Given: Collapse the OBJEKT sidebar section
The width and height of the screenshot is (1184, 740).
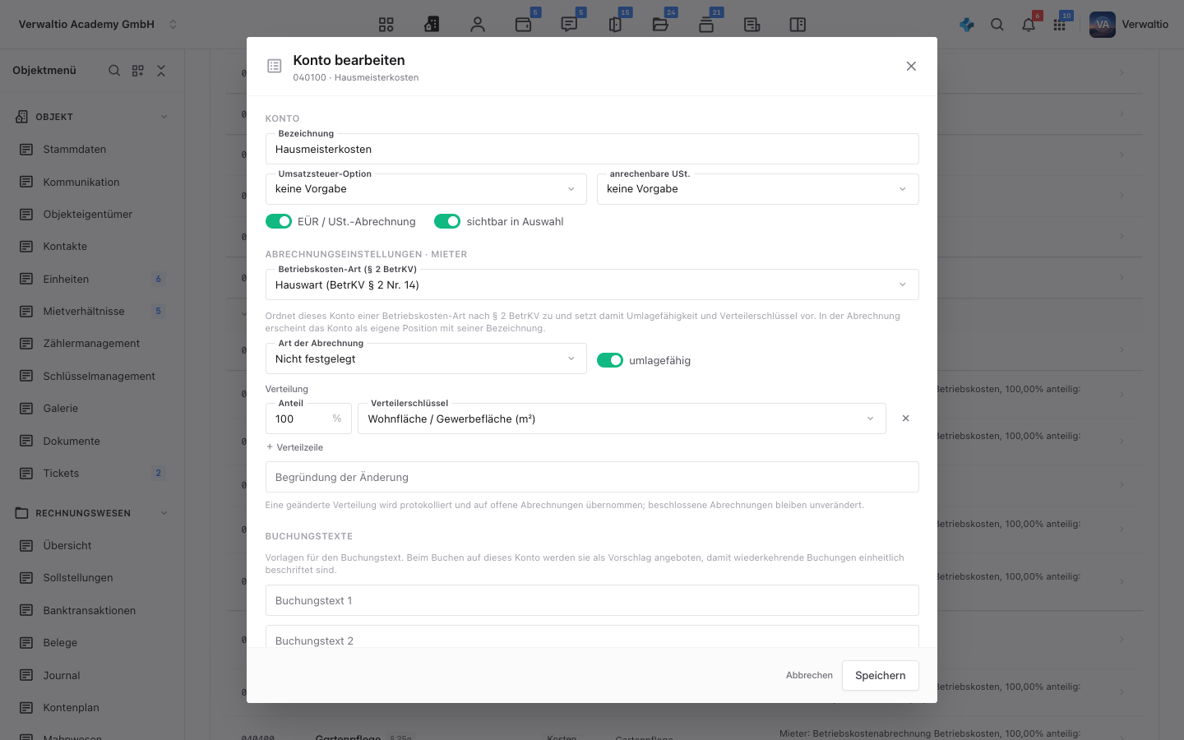Looking at the screenshot, I should 164,117.
